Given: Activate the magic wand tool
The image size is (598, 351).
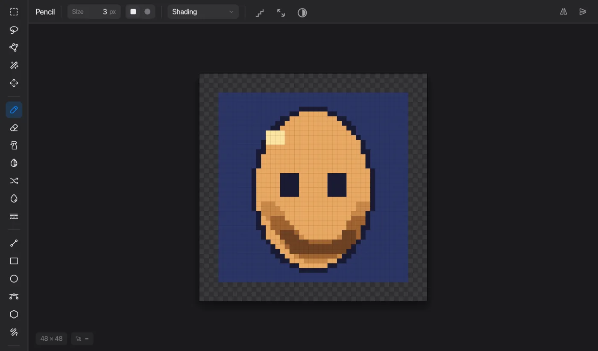Looking at the screenshot, I should pos(14,65).
